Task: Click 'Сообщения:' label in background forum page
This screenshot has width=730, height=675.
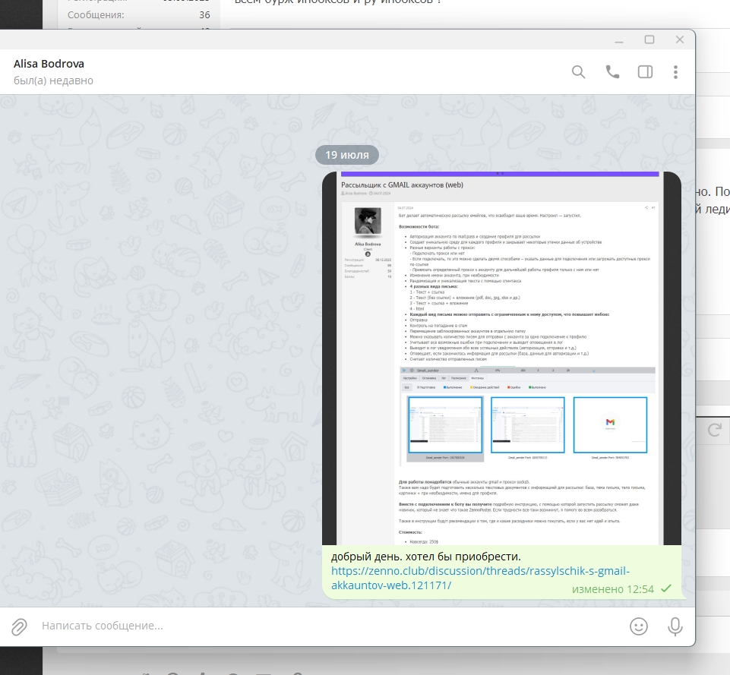Action: pyautogui.click(x=96, y=15)
